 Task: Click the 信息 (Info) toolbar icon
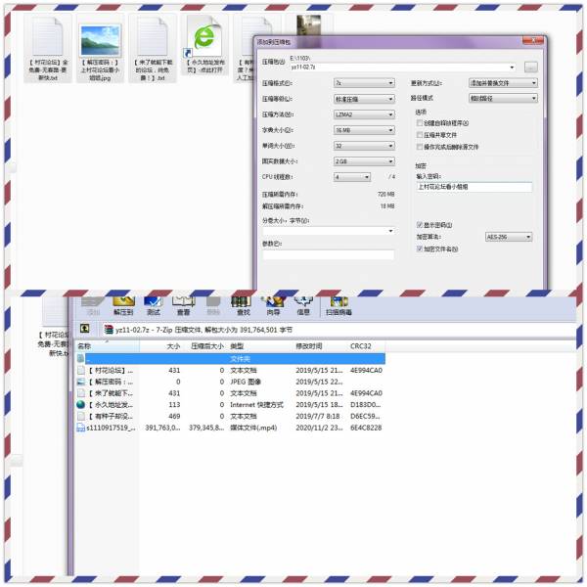click(303, 304)
